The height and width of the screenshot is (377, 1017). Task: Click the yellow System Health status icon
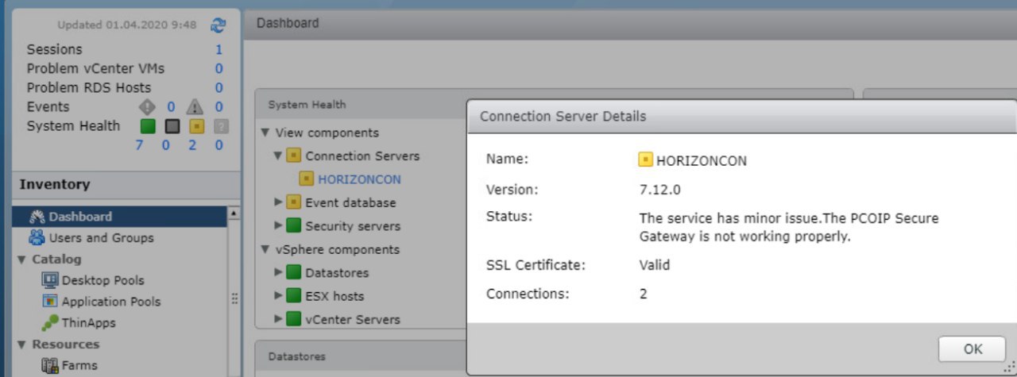tap(196, 125)
